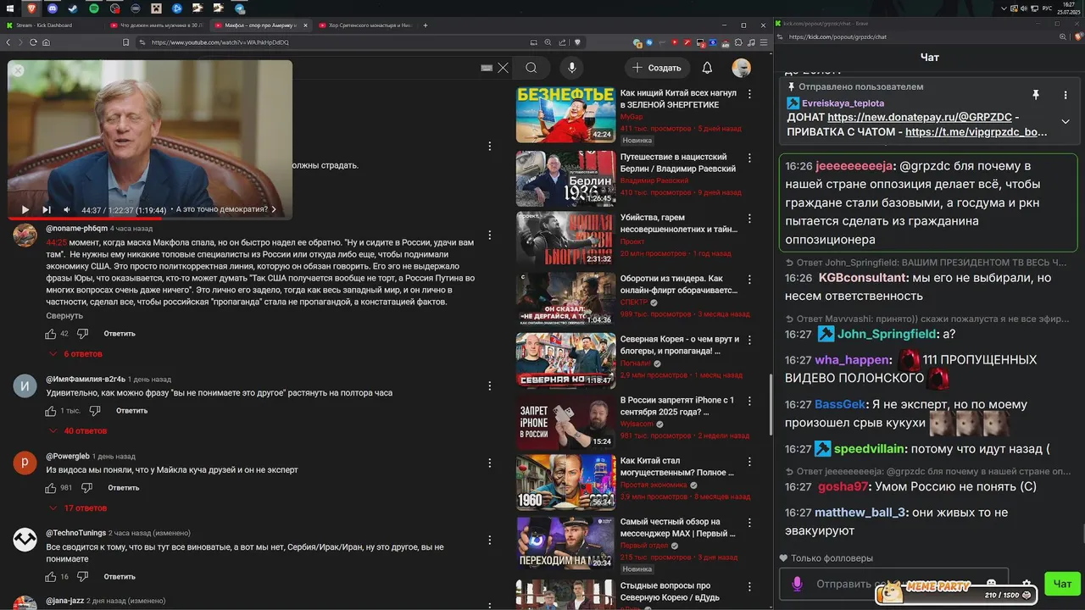
Task: Open pinned message options in Kick chat
Action: (x=1066, y=95)
